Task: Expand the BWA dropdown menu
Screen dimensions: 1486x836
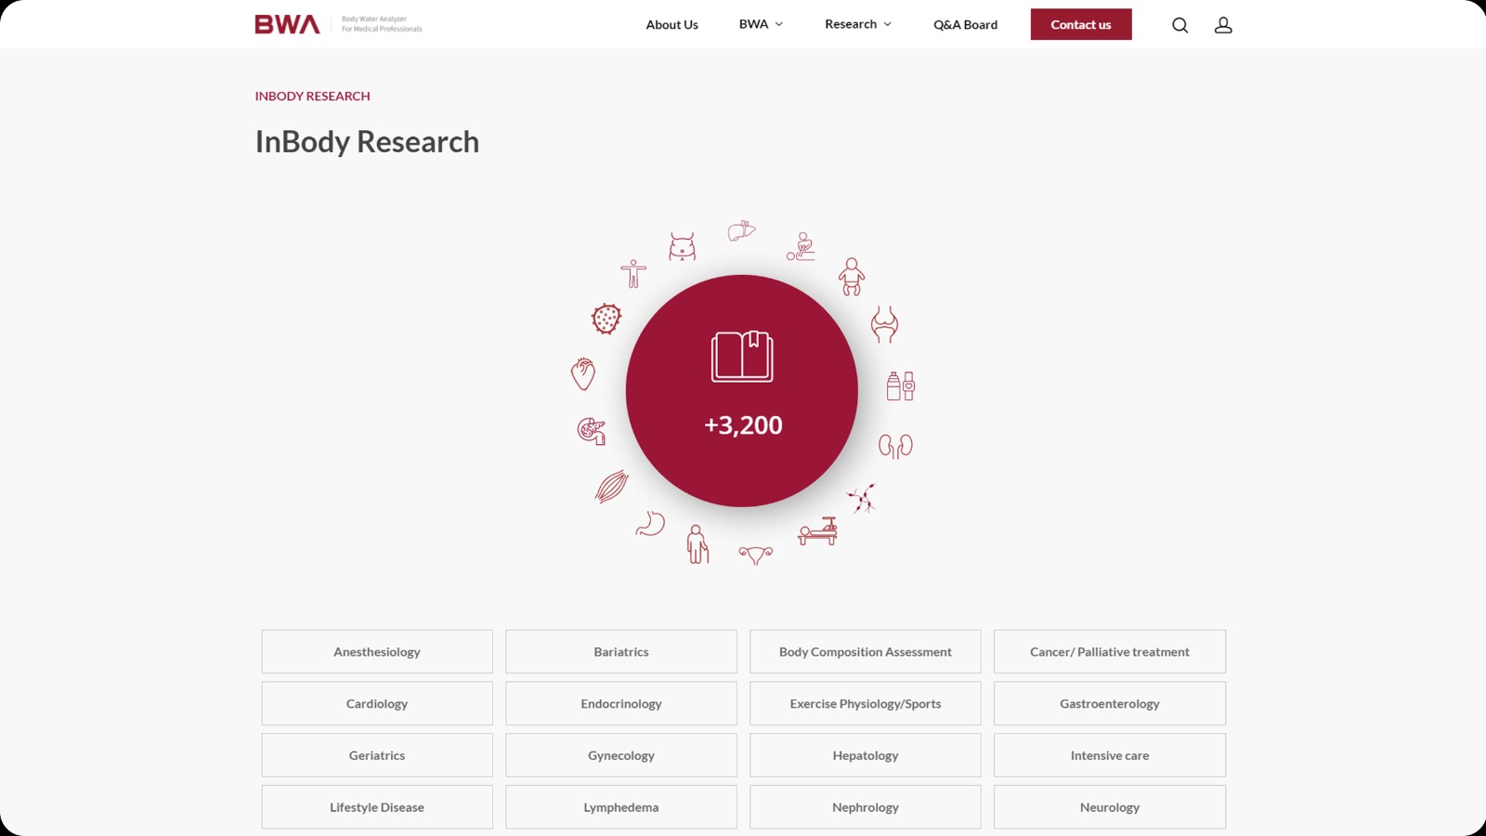Action: [x=761, y=24]
